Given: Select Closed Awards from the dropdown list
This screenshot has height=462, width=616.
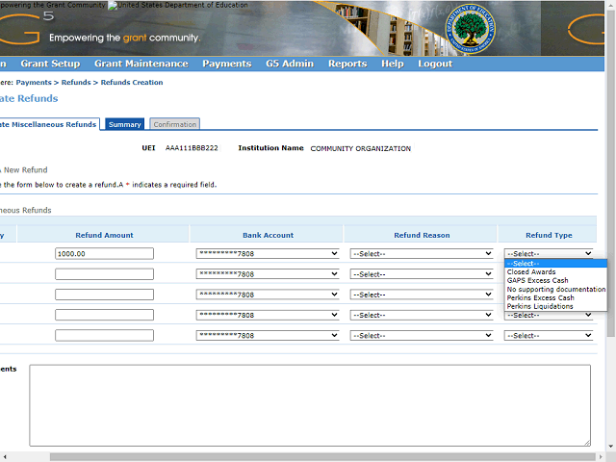Looking at the screenshot, I should (531, 272).
